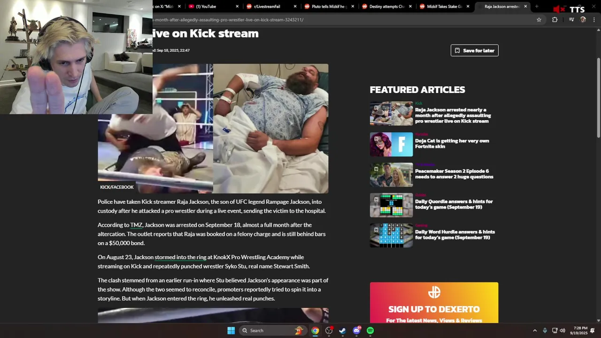Close the r/LivestreamFail tab
601x338 pixels.
pyautogui.click(x=295, y=7)
